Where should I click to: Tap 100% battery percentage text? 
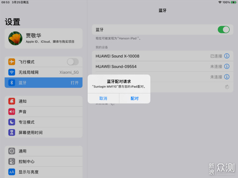point(226,2)
